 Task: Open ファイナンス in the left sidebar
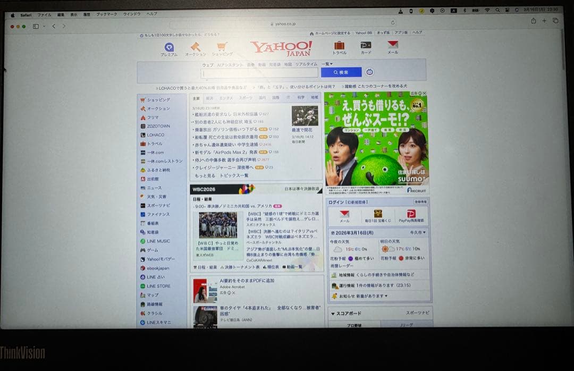coord(158,214)
